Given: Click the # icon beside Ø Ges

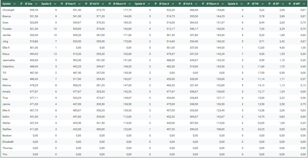Looking at the screenshot, I should pos(21,4).
